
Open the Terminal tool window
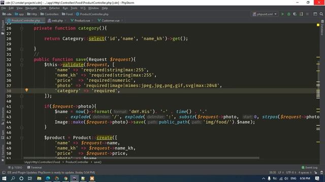click(35, 167)
